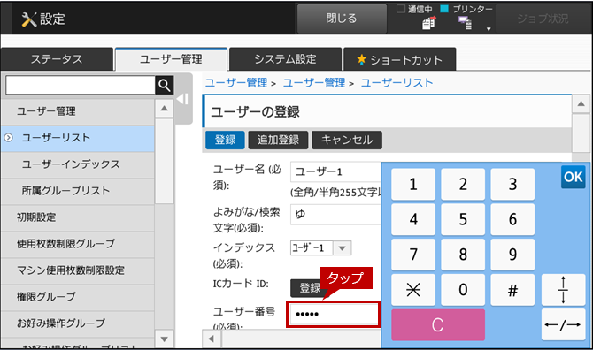Select ユーザー管理 in the sidebar
Viewport: 593px width, 350px height.
click(x=78, y=111)
